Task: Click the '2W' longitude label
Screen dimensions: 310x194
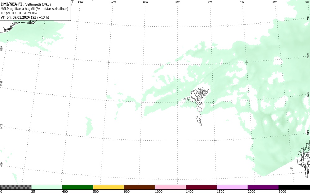Action: [274, 2]
